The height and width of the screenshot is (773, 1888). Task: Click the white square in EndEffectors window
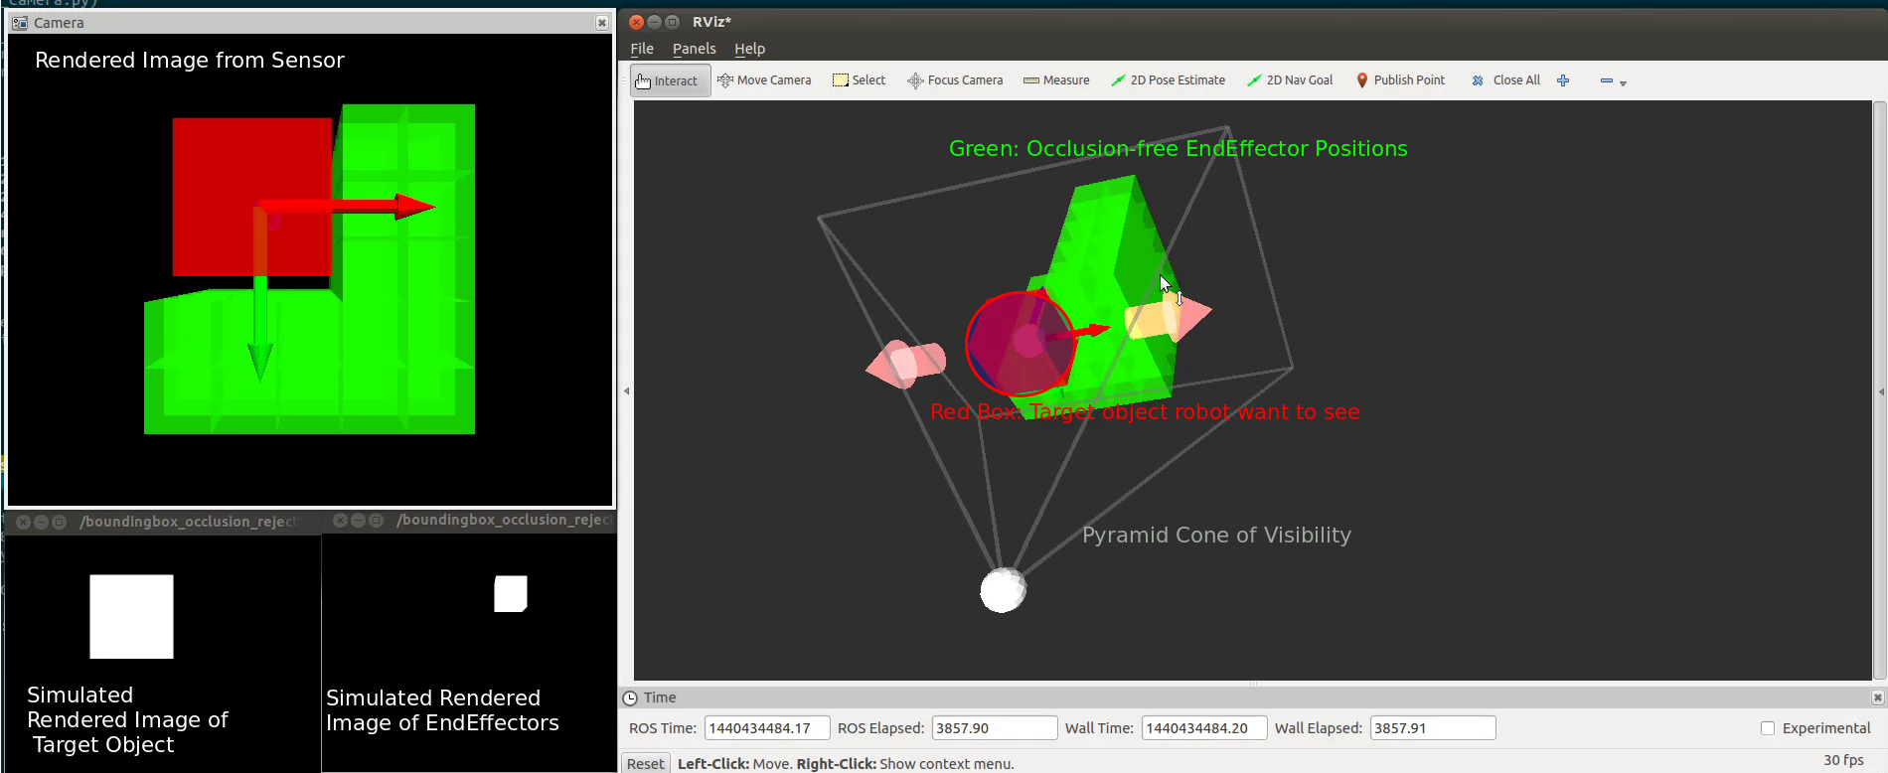pyautogui.click(x=511, y=594)
